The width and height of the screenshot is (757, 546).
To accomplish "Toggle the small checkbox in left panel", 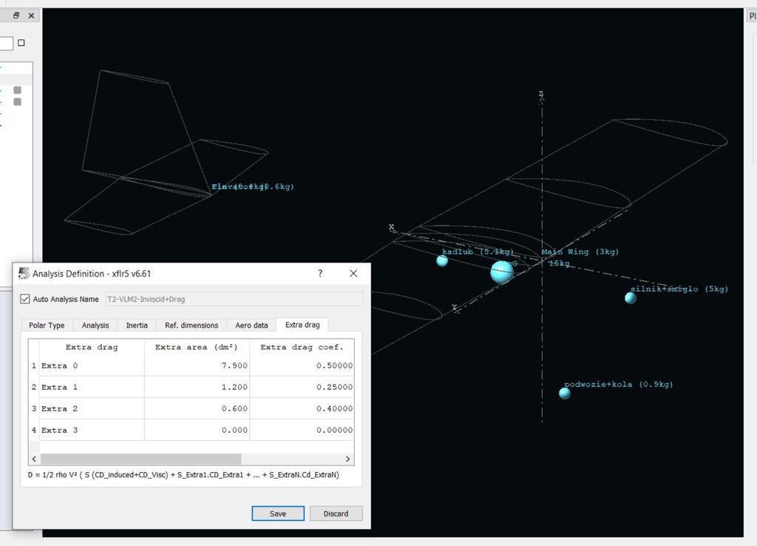I will 21,44.
